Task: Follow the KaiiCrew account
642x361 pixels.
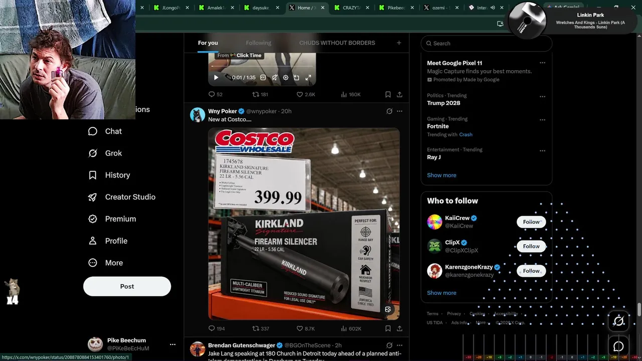Action: 531,222
